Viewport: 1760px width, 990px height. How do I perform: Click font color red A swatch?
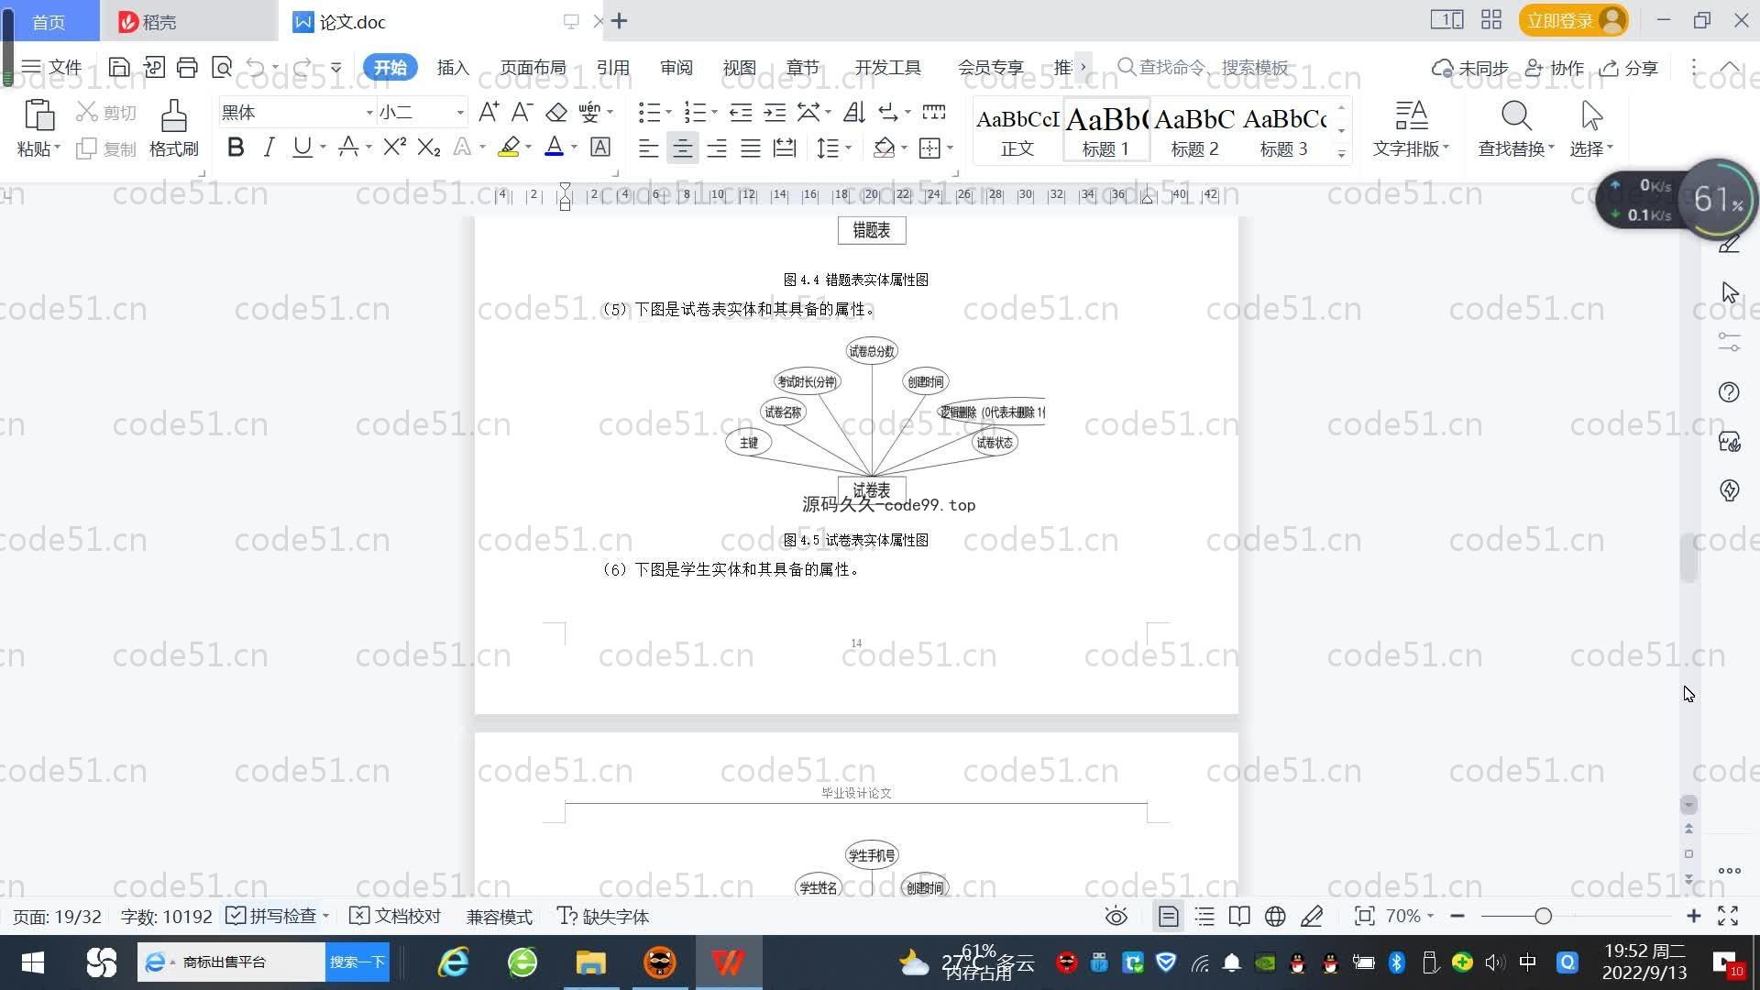coord(554,147)
